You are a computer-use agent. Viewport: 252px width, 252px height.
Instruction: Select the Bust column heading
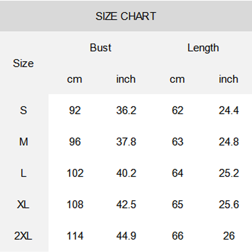(100, 48)
